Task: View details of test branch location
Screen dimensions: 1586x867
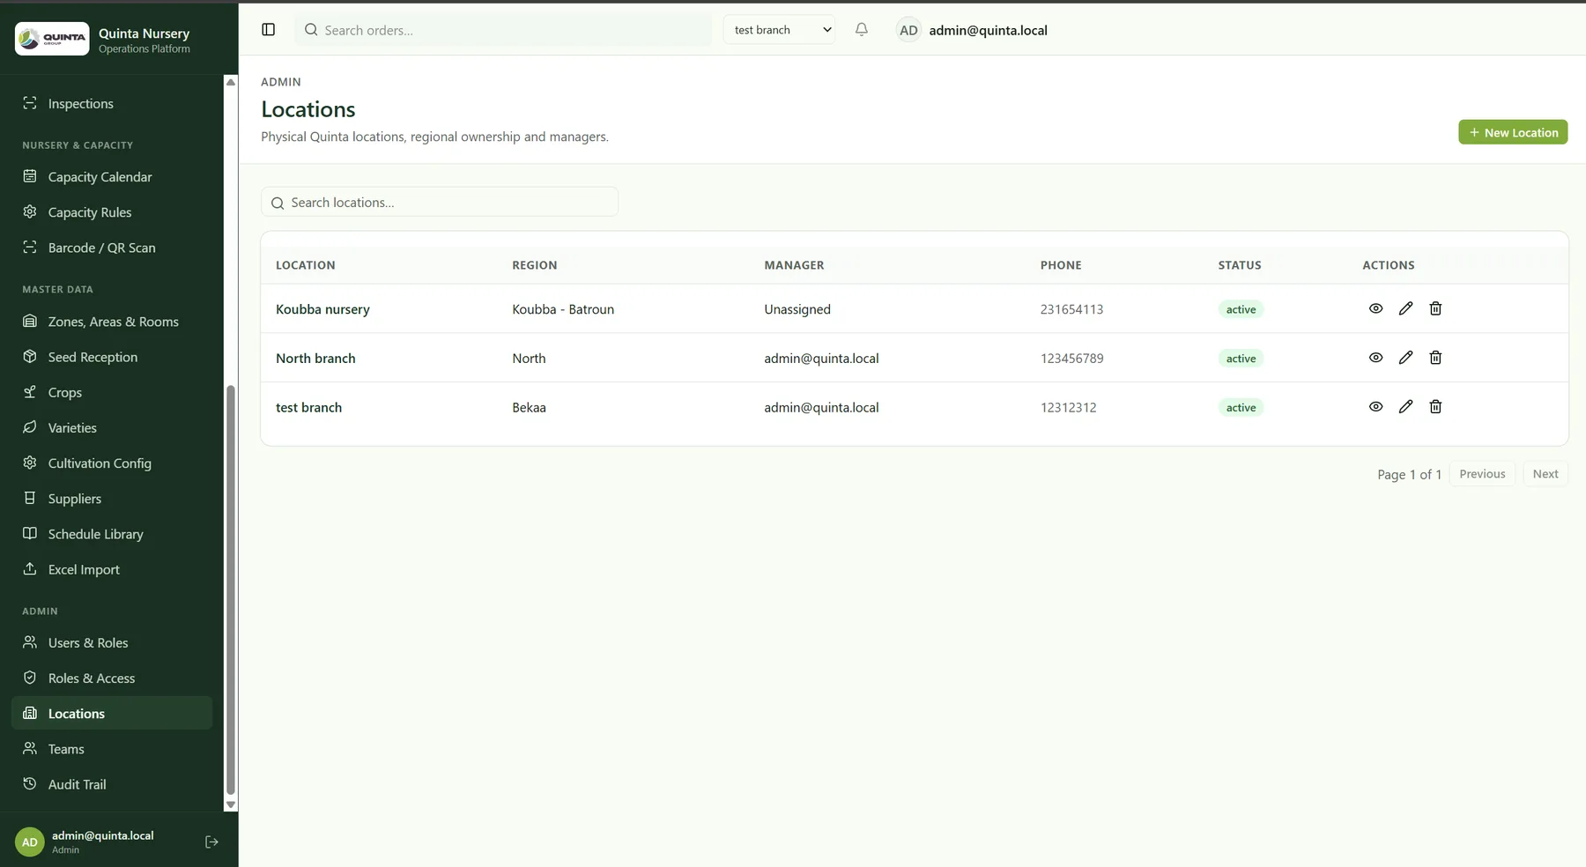Action: point(1375,407)
